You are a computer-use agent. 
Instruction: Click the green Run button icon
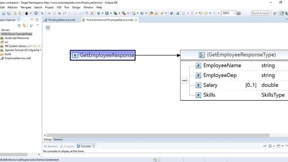pyautogui.click(x=107, y=13)
